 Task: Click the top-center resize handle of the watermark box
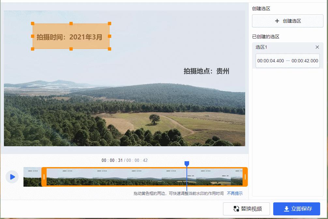coord(71,23)
